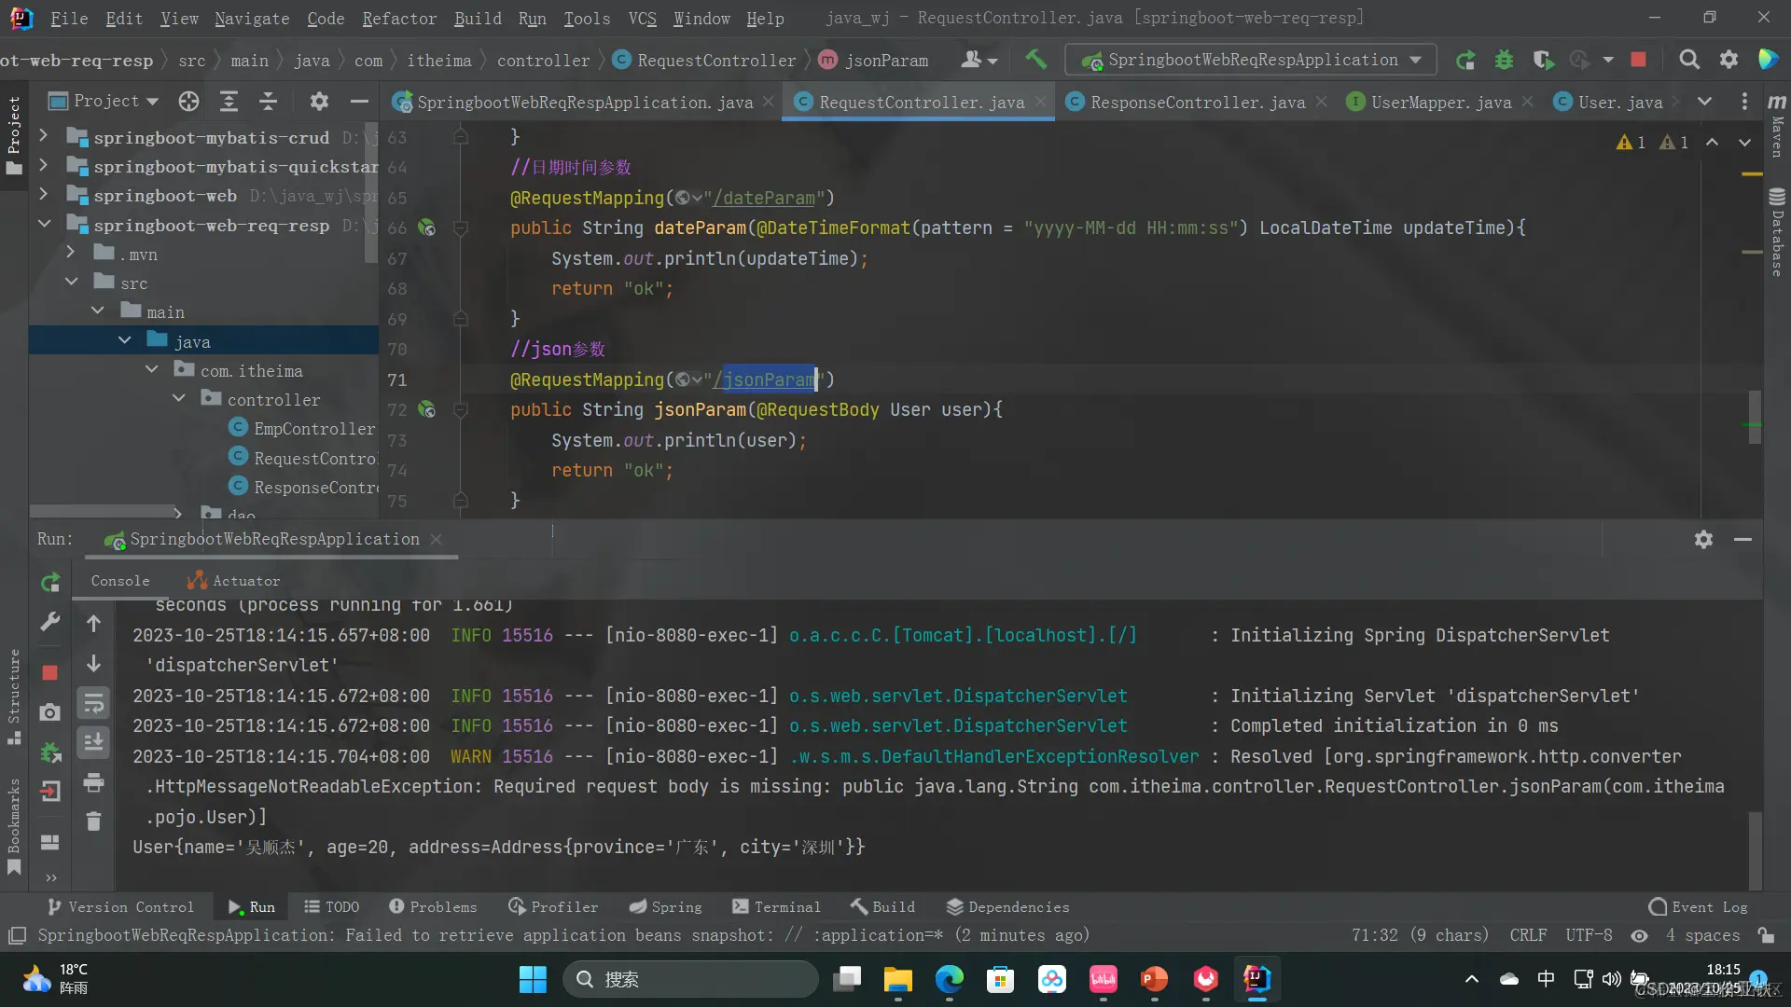Toggle read-only lock icon in status bar
The height and width of the screenshot is (1007, 1791).
(1765, 935)
